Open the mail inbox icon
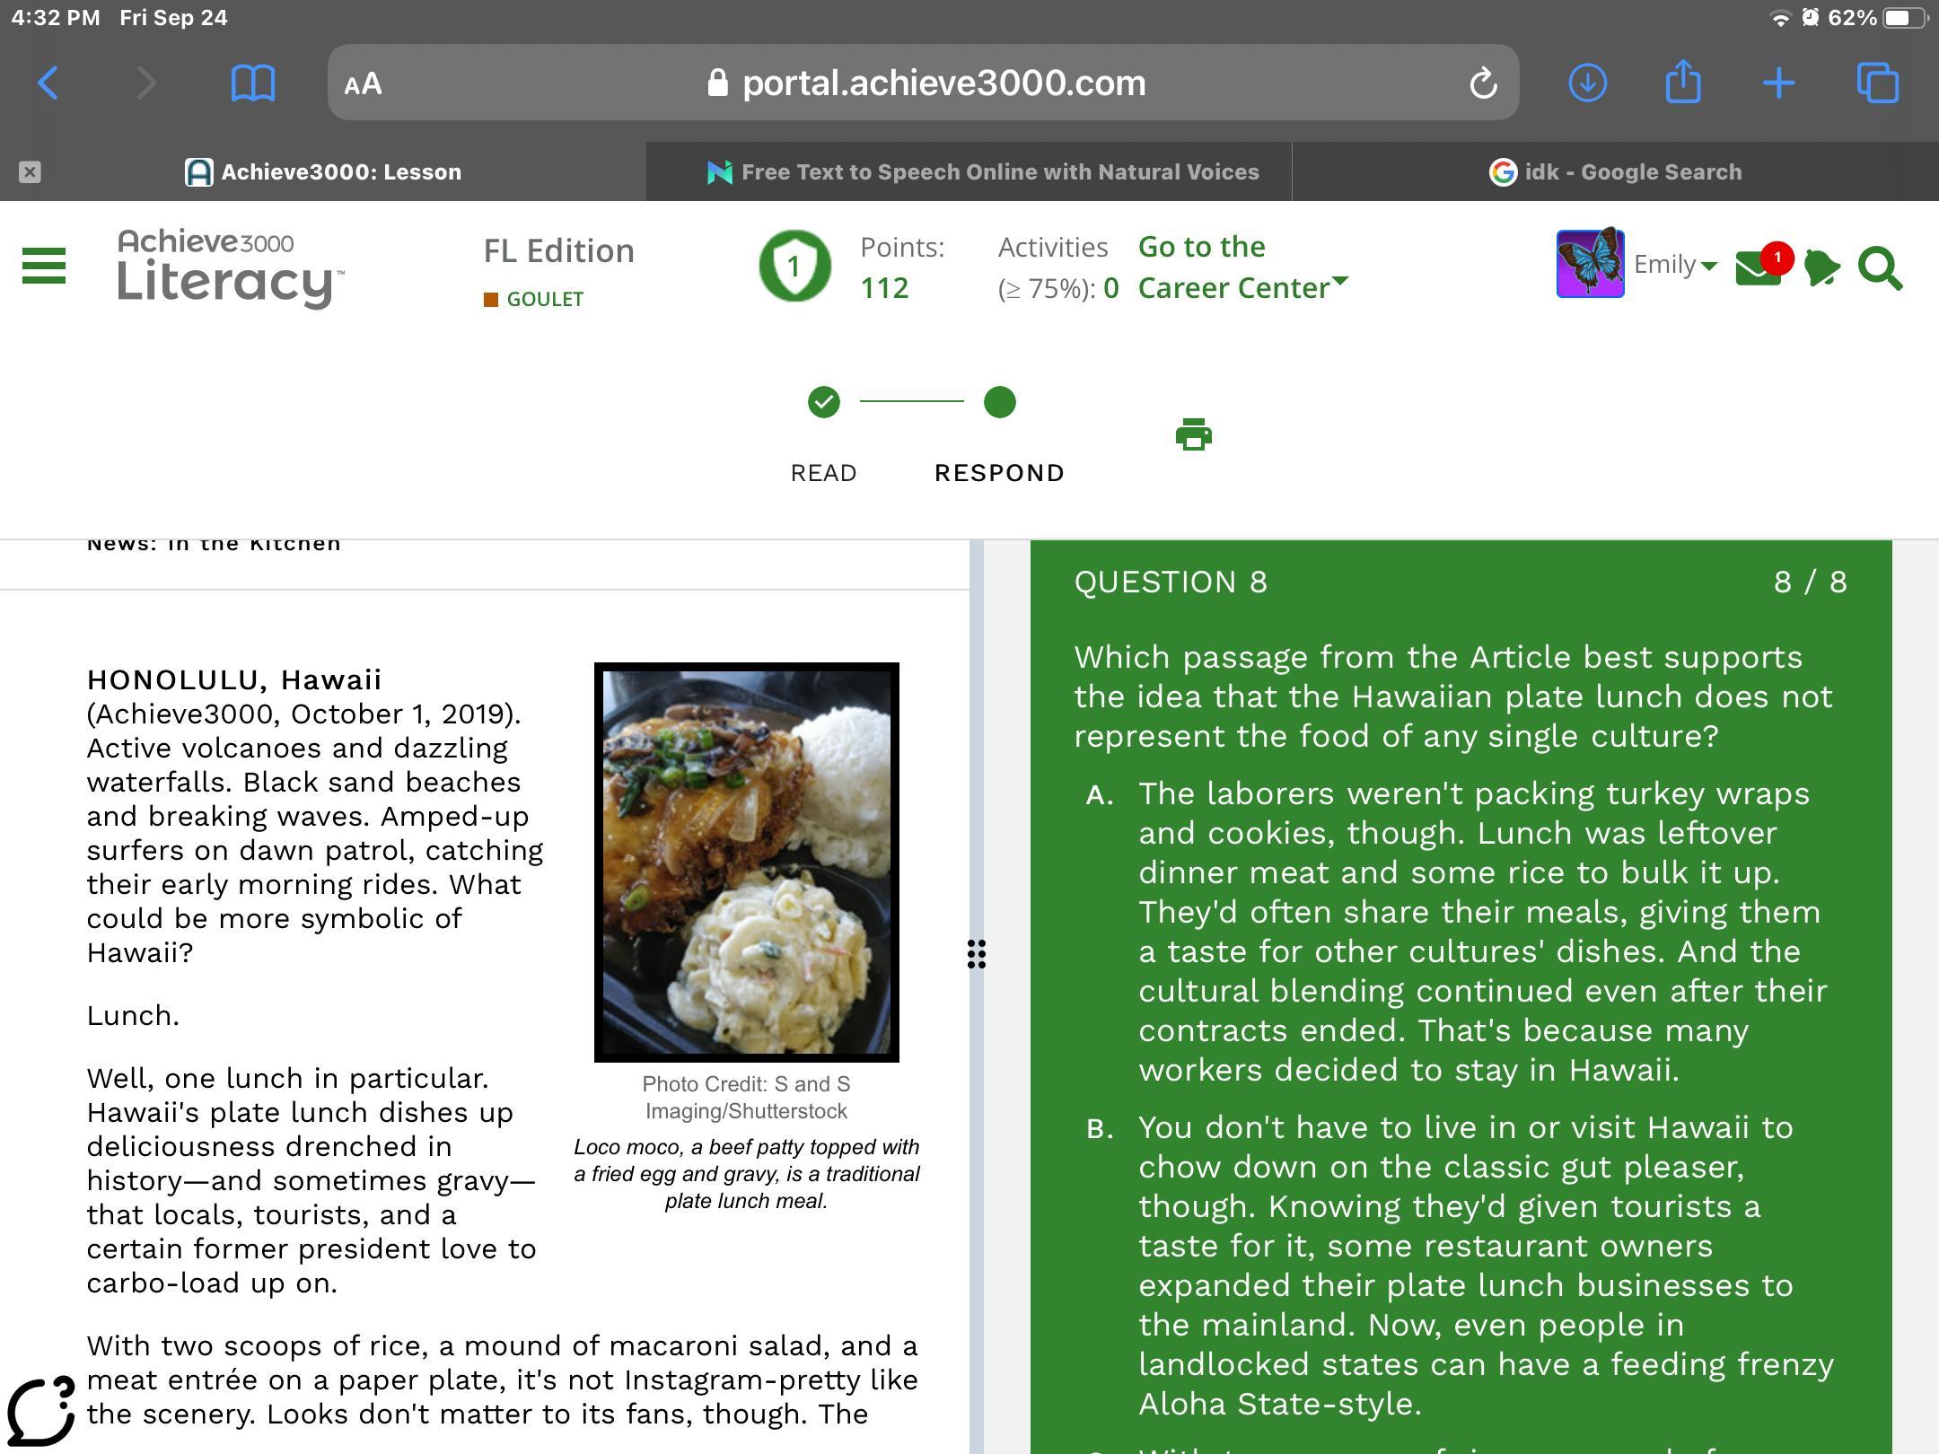The image size is (1939, 1454). pos(1758,268)
